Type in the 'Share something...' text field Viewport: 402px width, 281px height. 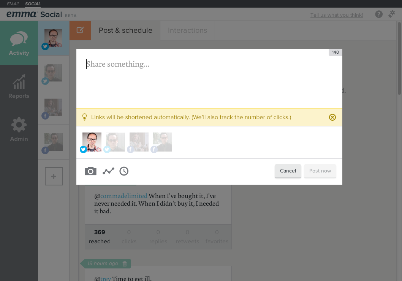pyautogui.click(x=209, y=80)
